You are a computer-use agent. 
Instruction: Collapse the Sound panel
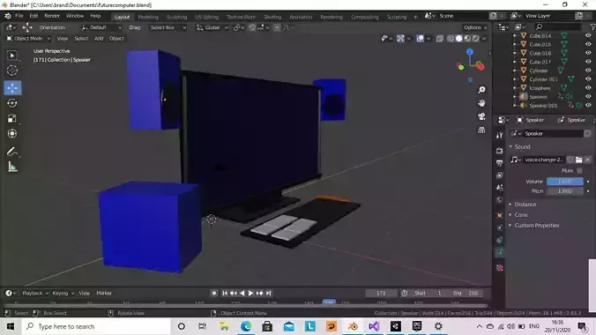(522, 146)
